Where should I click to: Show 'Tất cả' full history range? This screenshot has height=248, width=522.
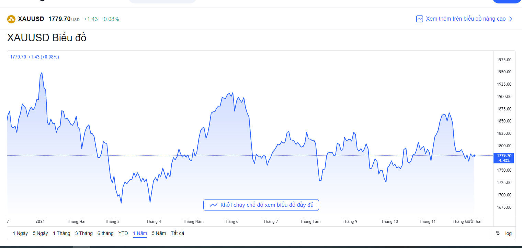(x=177, y=233)
